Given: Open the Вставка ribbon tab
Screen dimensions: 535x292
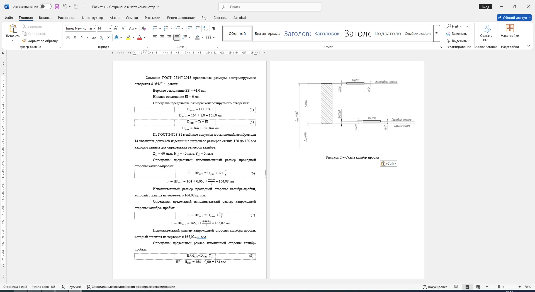Looking at the screenshot, I should [x=45, y=18].
